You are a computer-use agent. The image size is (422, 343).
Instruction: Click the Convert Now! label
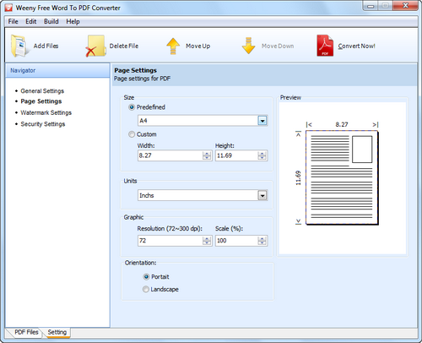(x=356, y=46)
